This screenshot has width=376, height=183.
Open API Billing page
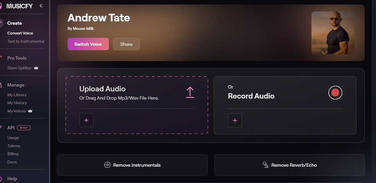(x=13, y=154)
